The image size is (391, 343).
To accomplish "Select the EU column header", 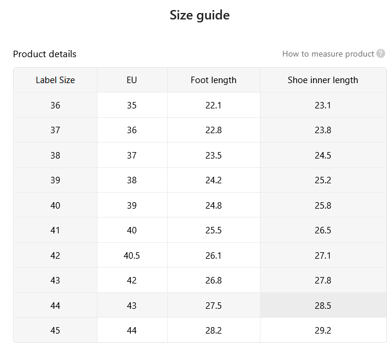I will pos(132,80).
